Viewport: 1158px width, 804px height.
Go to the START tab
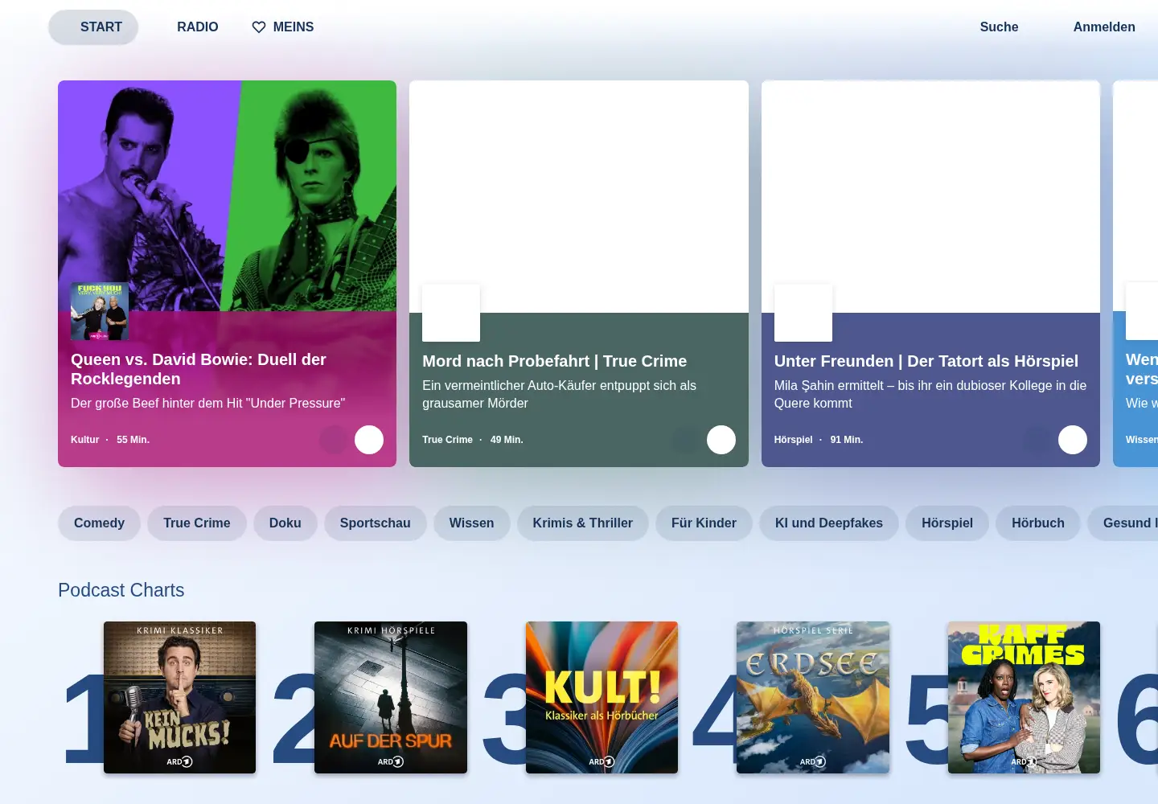tap(93, 27)
